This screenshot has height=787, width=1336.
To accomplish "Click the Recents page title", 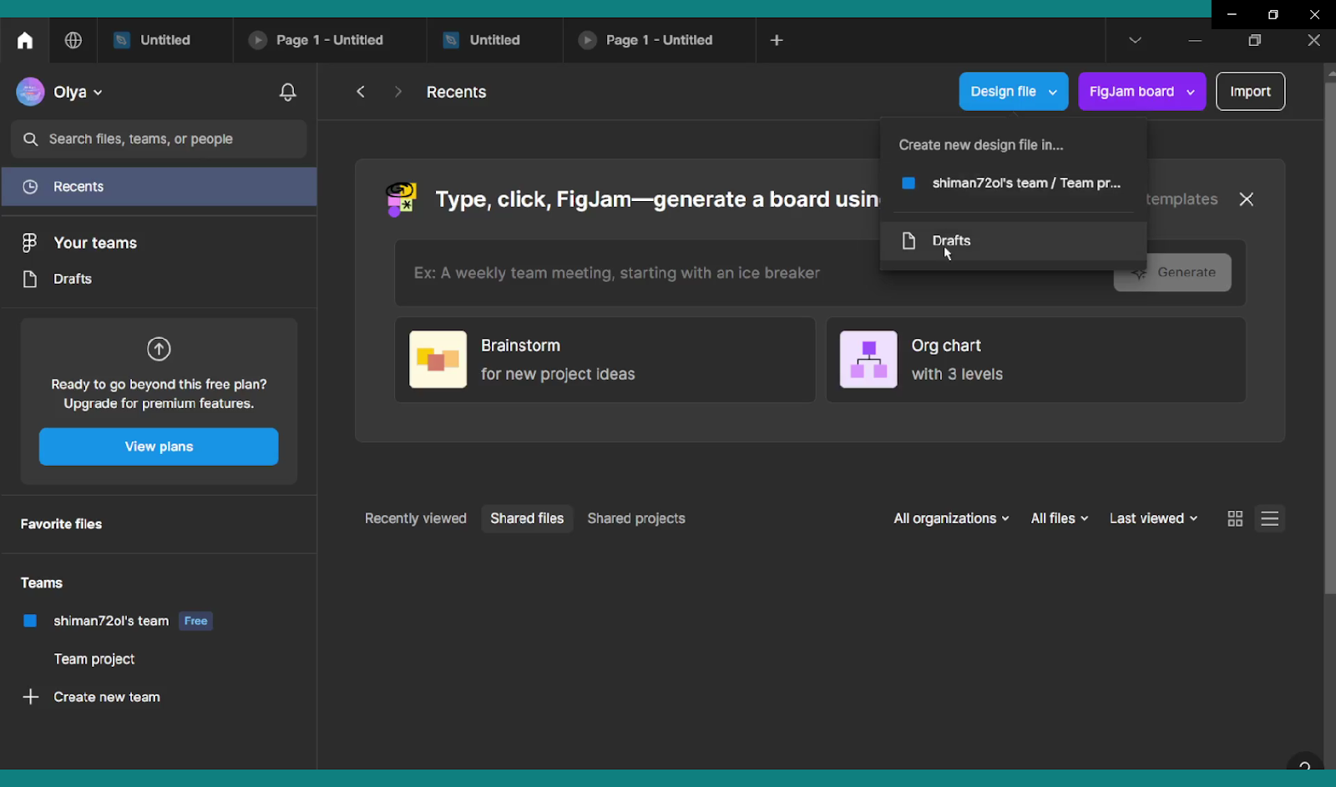I will 456,92.
